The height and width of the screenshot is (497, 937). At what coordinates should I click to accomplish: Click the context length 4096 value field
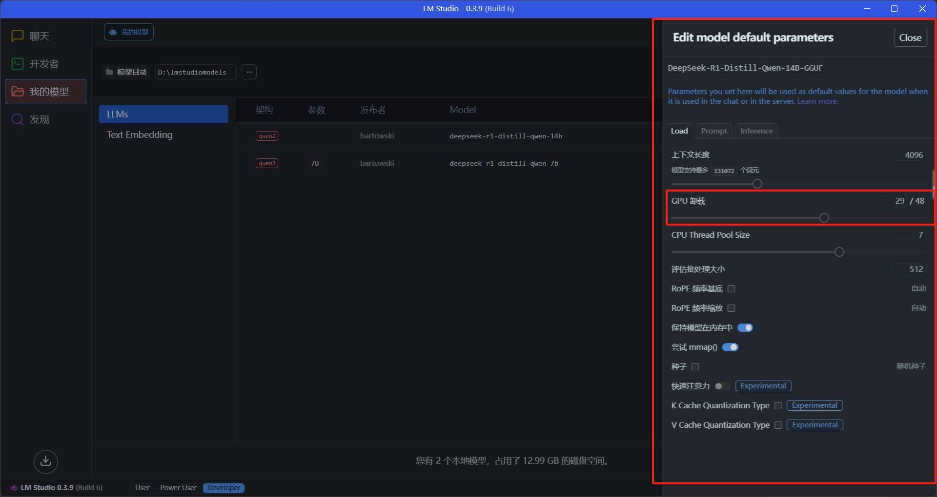908,155
